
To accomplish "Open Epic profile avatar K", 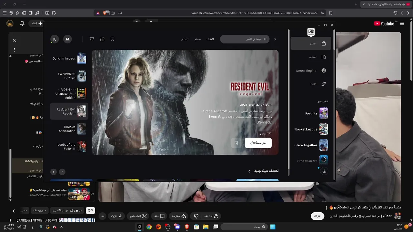I will [x=55, y=39].
